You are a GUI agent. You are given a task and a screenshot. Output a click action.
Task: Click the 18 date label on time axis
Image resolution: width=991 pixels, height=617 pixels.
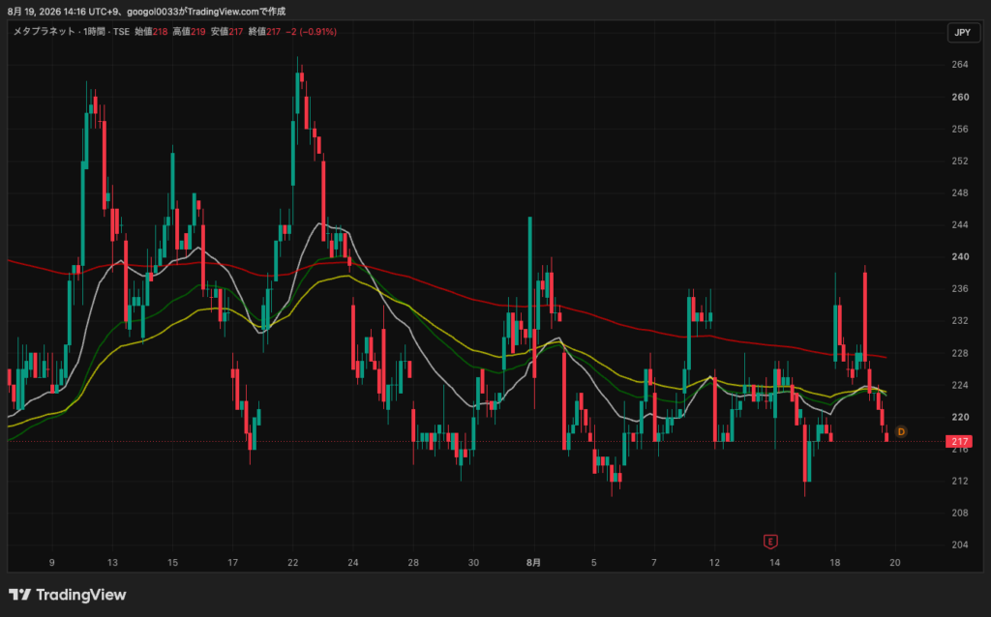click(x=835, y=563)
